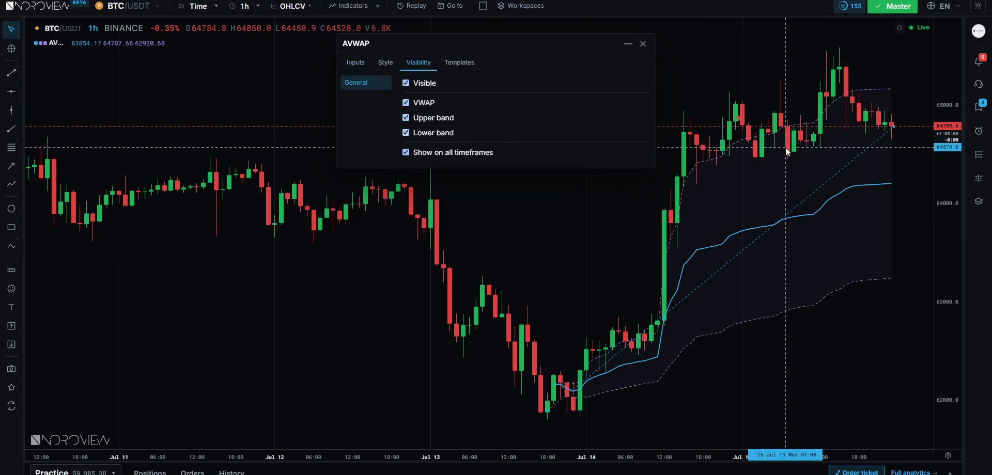Open the 1h timeframe dropdown
Image resolution: width=992 pixels, height=475 pixels.
244,6
